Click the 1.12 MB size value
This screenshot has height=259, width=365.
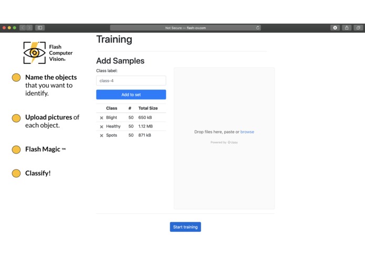point(145,126)
